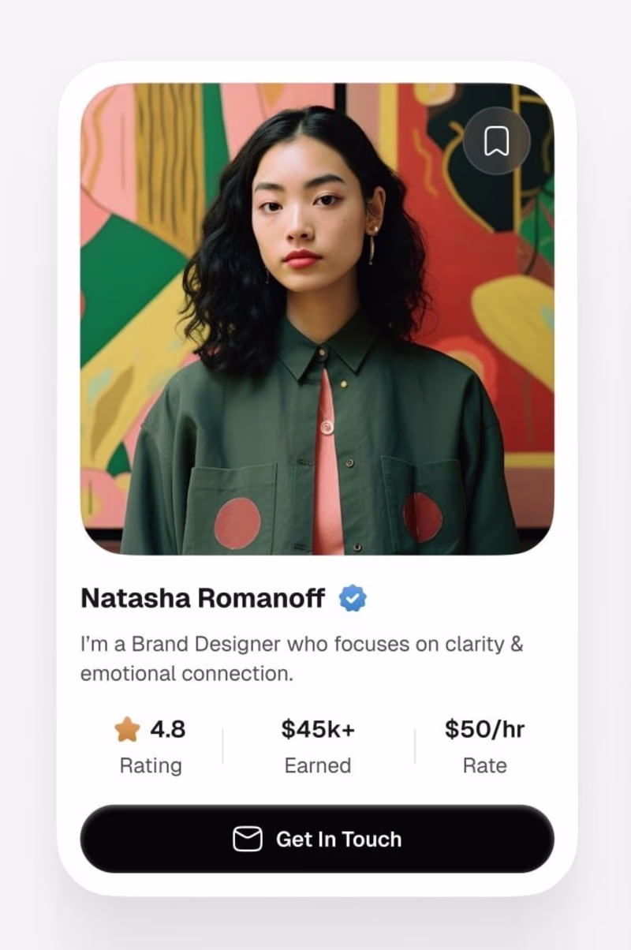Click the gold hoop earring in the photo
This screenshot has width=631, height=950.
coord(371,246)
